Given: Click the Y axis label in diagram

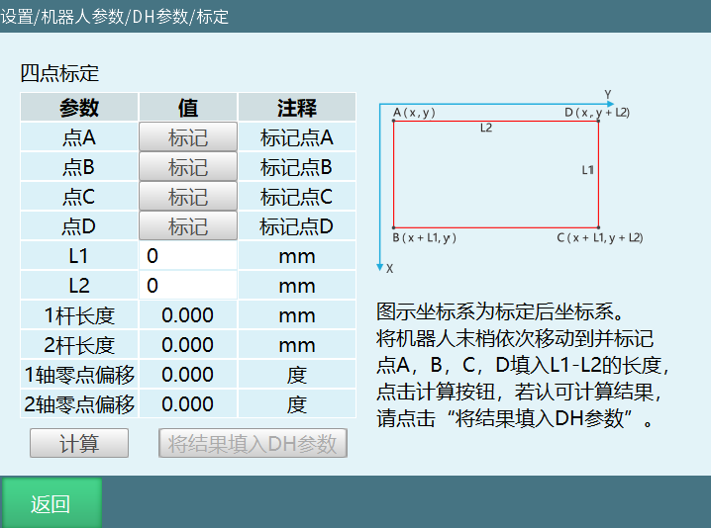Looking at the screenshot, I should (608, 94).
